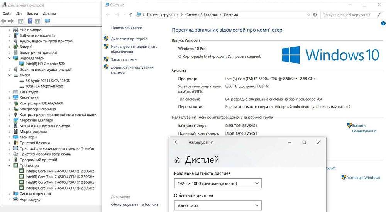Click the Батареї battery icon
The image size is (386, 212).
[15, 47]
